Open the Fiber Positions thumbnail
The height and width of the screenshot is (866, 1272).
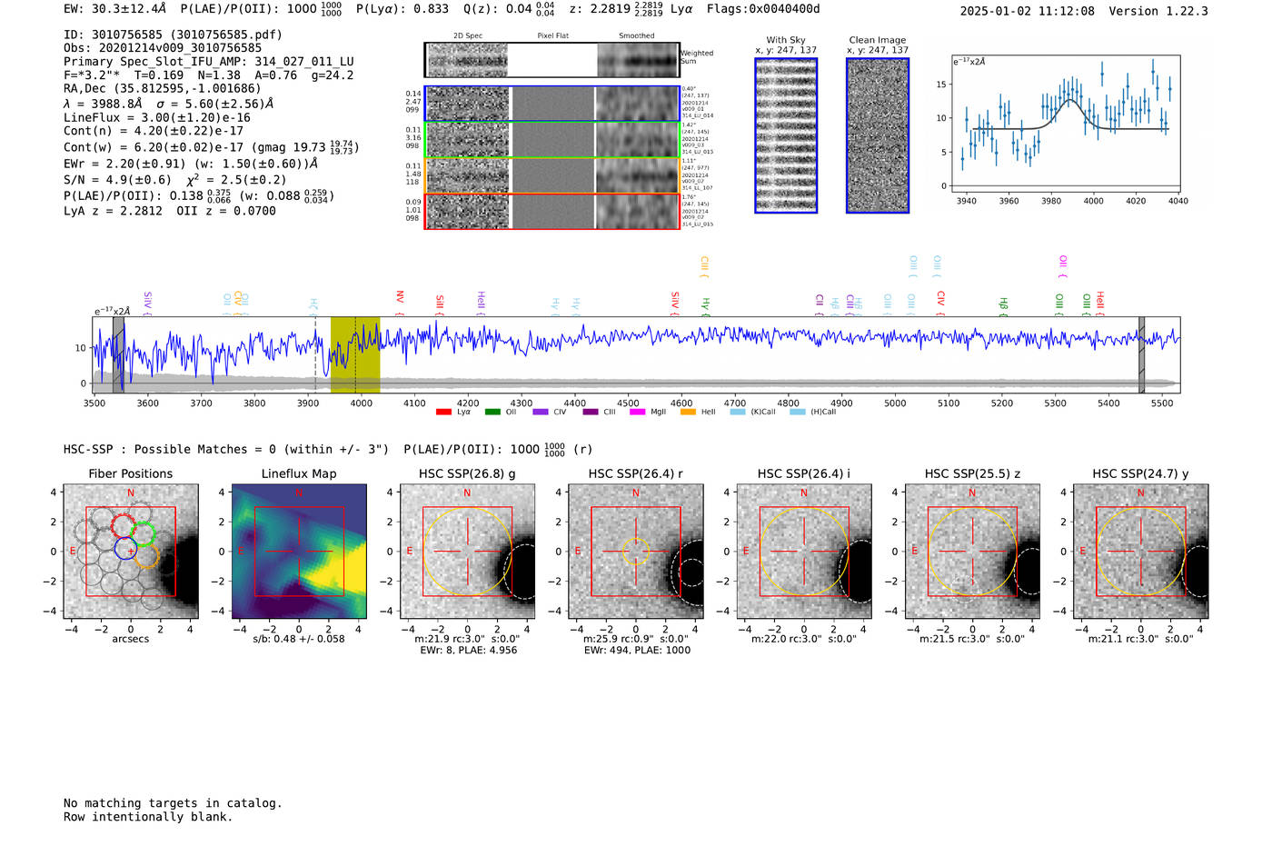point(130,552)
